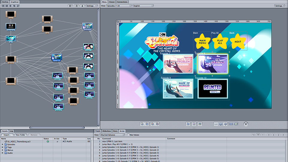Viewport: 288px width, 162px height.
Task: Click the bring-to-front arrange icon below the menu editor
Action: click(x=142, y=124)
